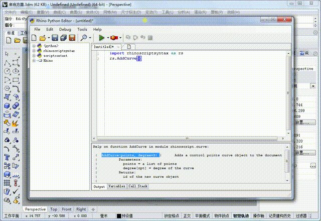Screen dimensions: 321x221
Task: Select the Circle tool in Rhino sidebar
Action: click(7, 71)
